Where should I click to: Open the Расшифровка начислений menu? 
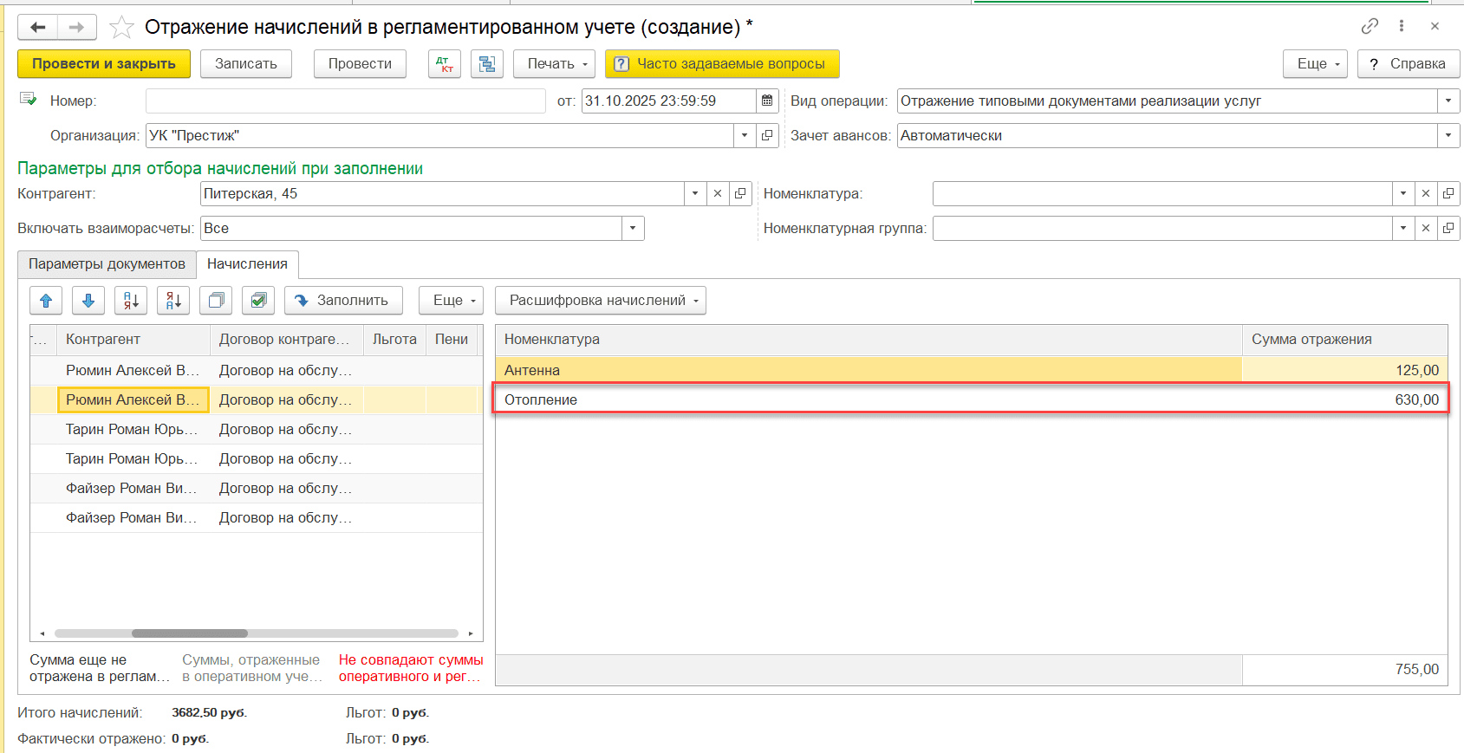tap(601, 301)
